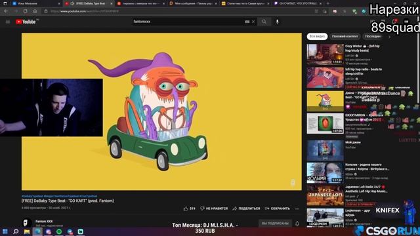Open Spotify from the taskbar

pyautogui.click(x=59, y=231)
